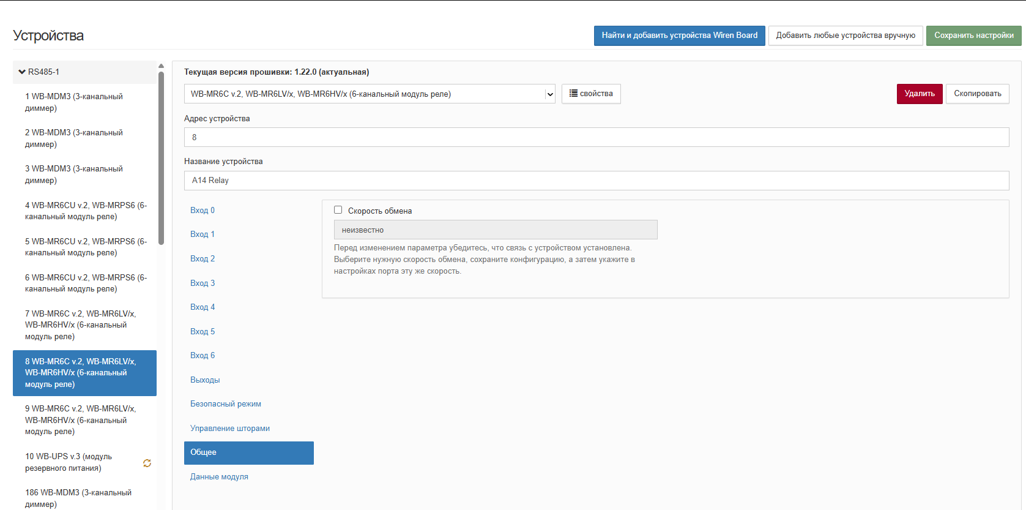Click the Адрес устройства input field
Screen dimensions: 1026x510
[x=596, y=137]
